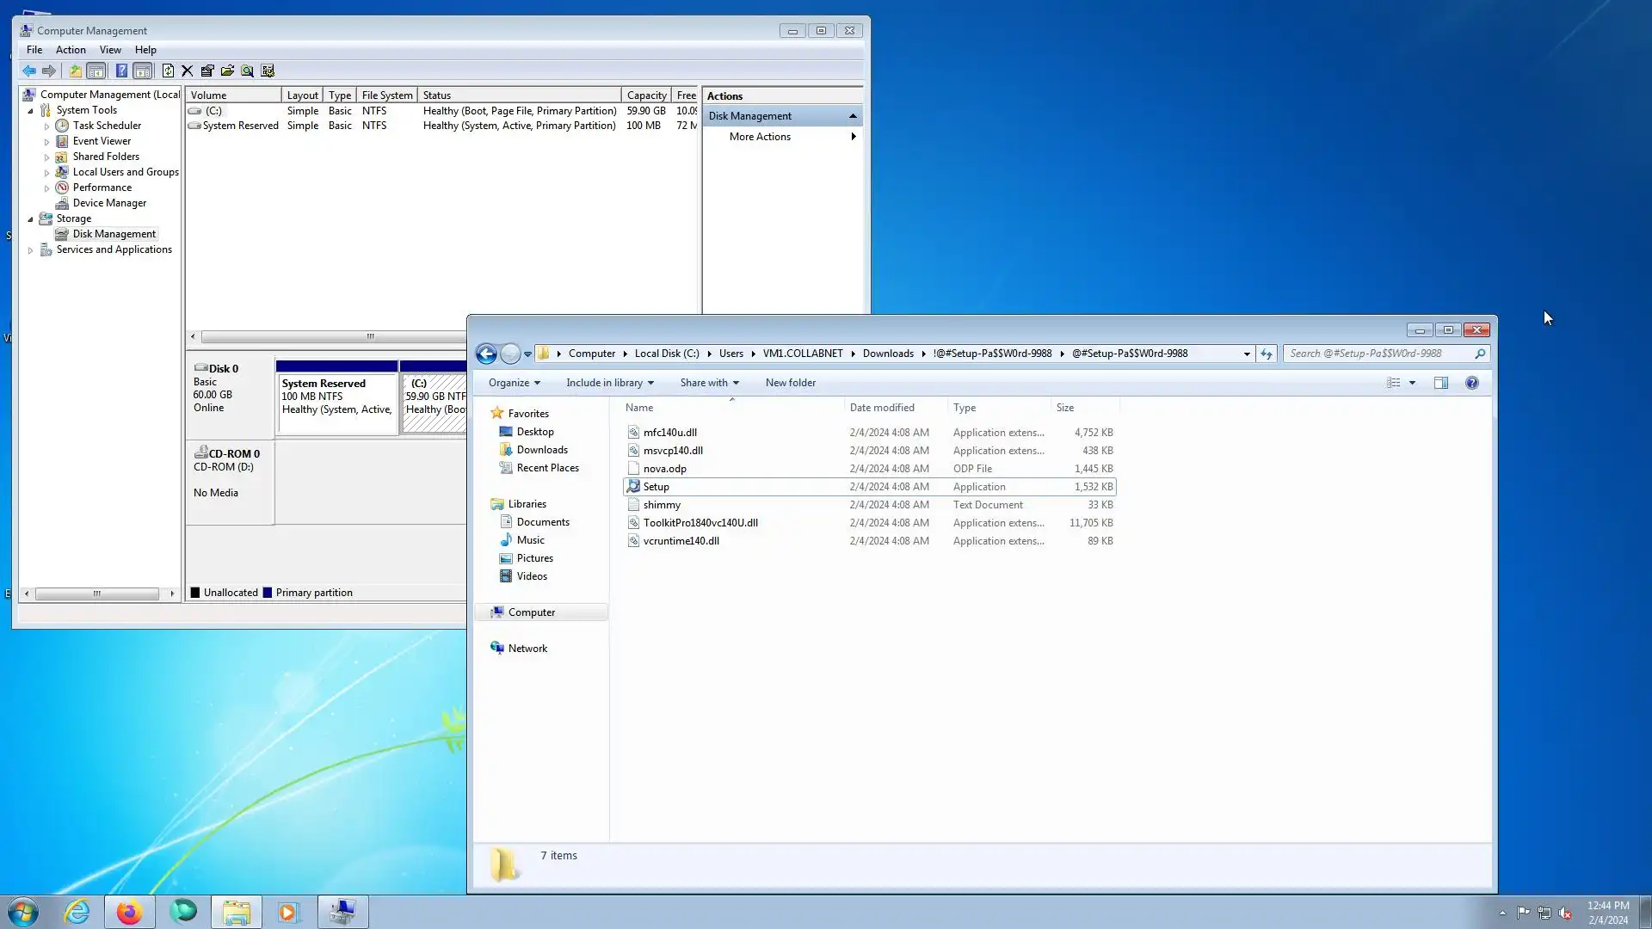
Task: Collapse the System Tools tree node
Action: pos(31,111)
